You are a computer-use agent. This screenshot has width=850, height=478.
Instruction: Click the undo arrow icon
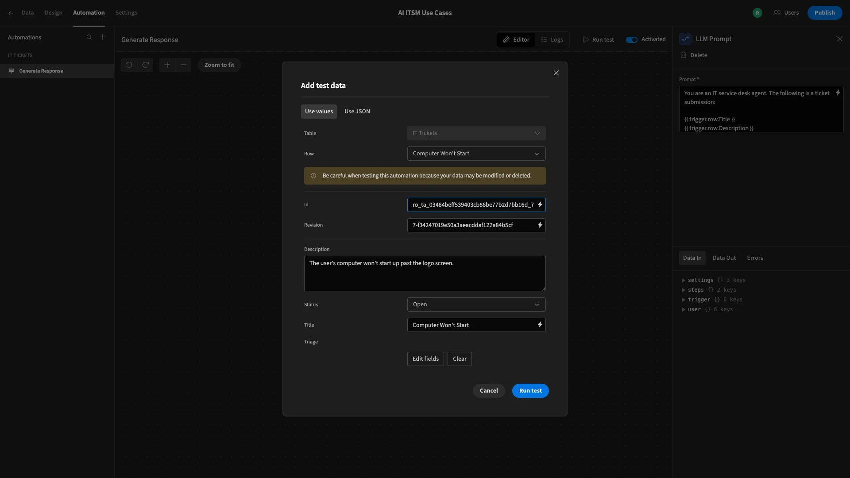(129, 65)
